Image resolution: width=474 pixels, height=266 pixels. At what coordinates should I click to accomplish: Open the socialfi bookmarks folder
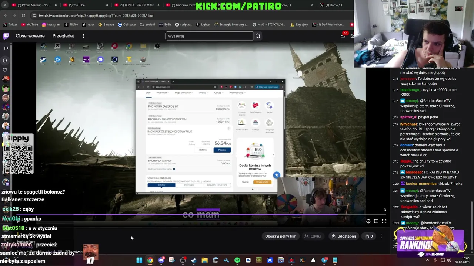click(147, 25)
